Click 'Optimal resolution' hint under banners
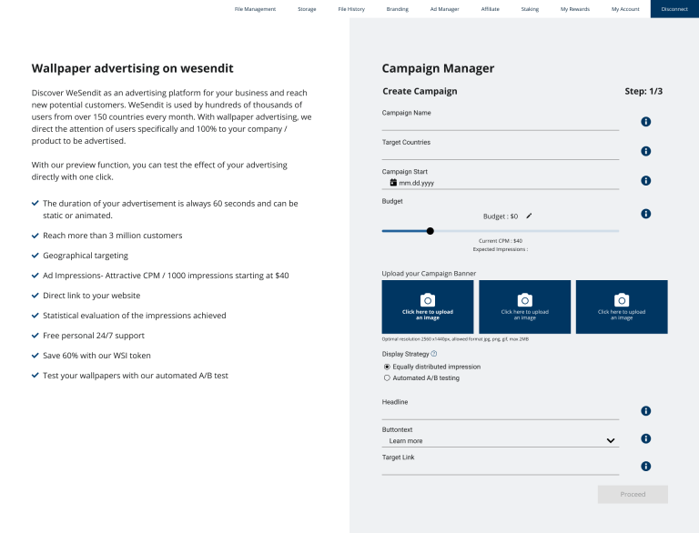Image resolution: width=699 pixels, height=533 pixels. pos(455,339)
